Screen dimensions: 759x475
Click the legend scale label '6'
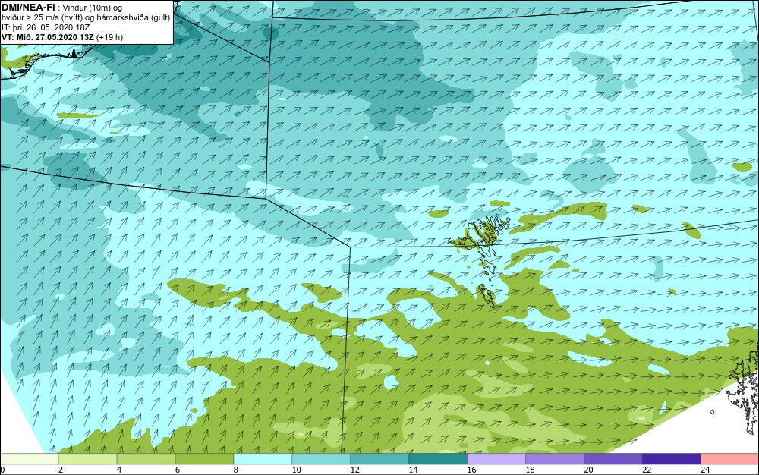pos(178,470)
